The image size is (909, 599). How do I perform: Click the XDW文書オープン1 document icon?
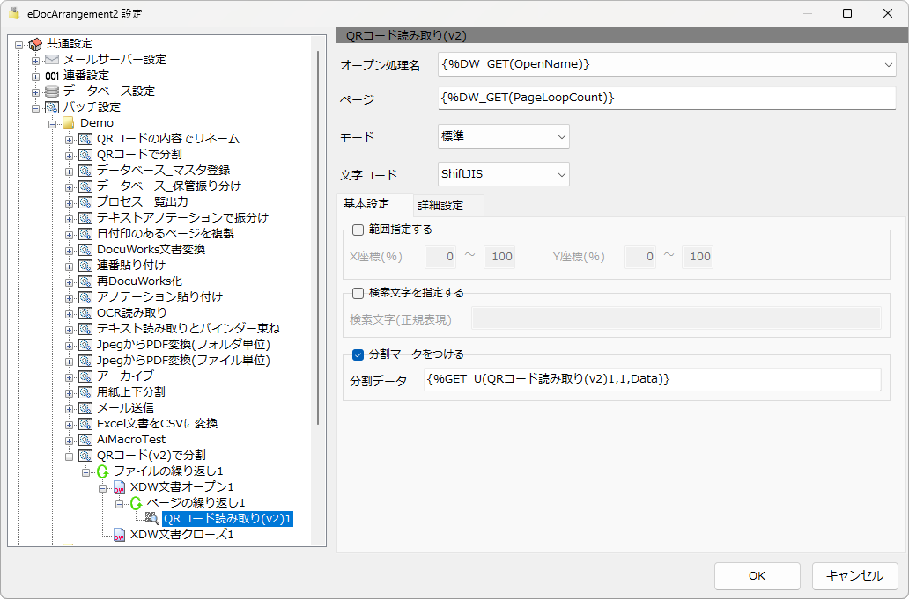click(x=119, y=487)
